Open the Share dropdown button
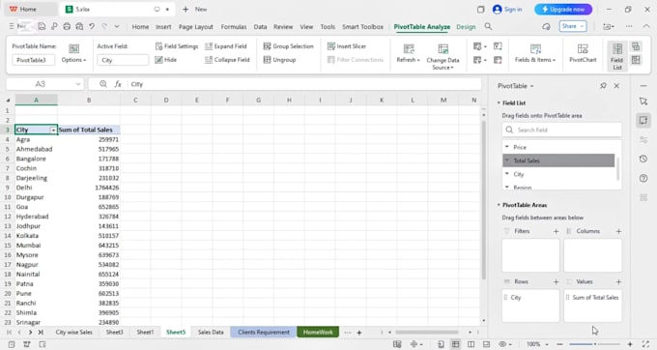The image size is (657, 350). point(573,26)
